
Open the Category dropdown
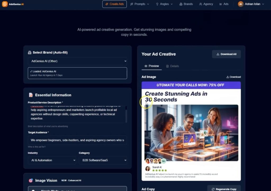[103, 160]
